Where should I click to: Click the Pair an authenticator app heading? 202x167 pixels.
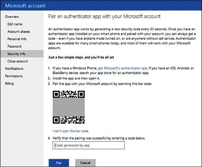point(104,17)
